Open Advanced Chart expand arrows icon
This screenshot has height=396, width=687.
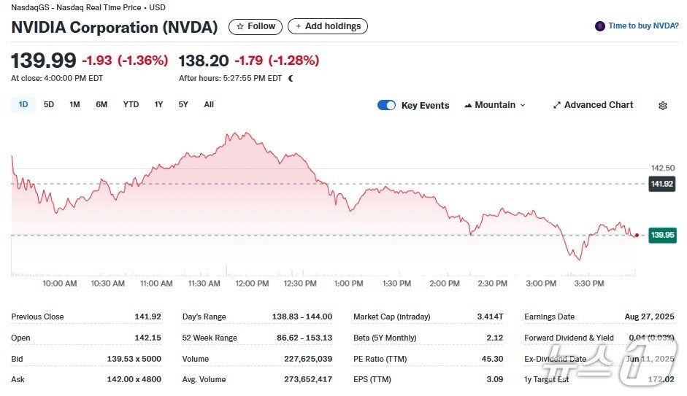point(558,105)
